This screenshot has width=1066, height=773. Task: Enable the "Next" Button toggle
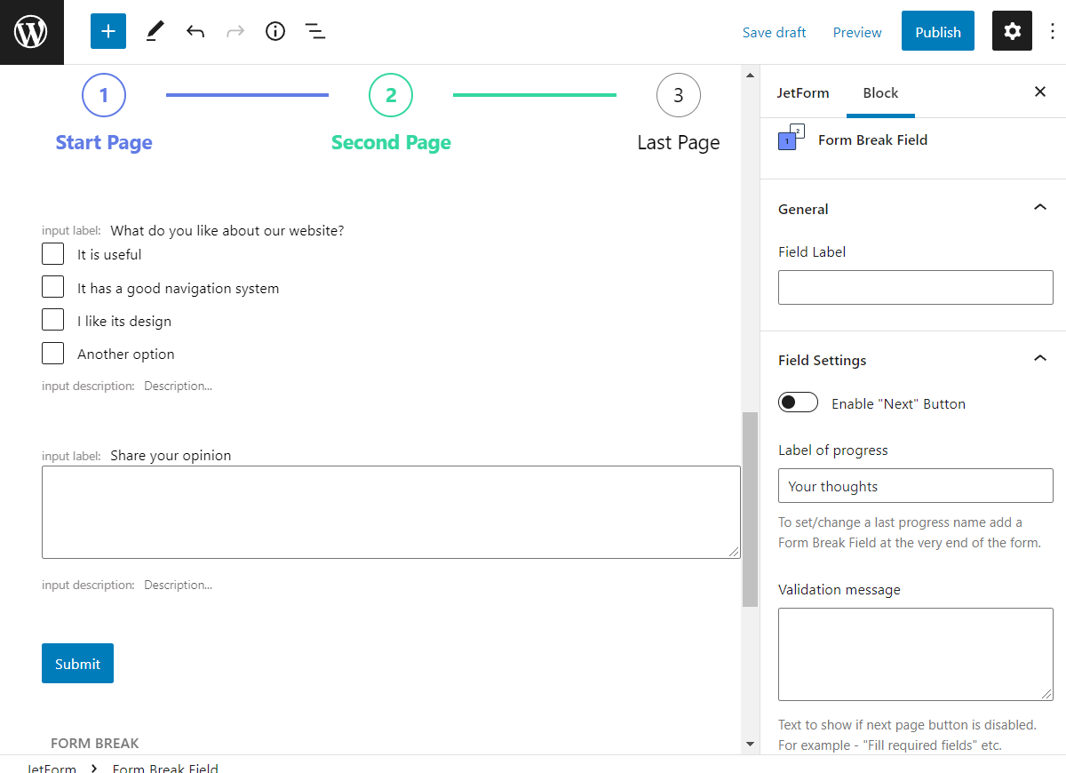[x=798, y=402]
